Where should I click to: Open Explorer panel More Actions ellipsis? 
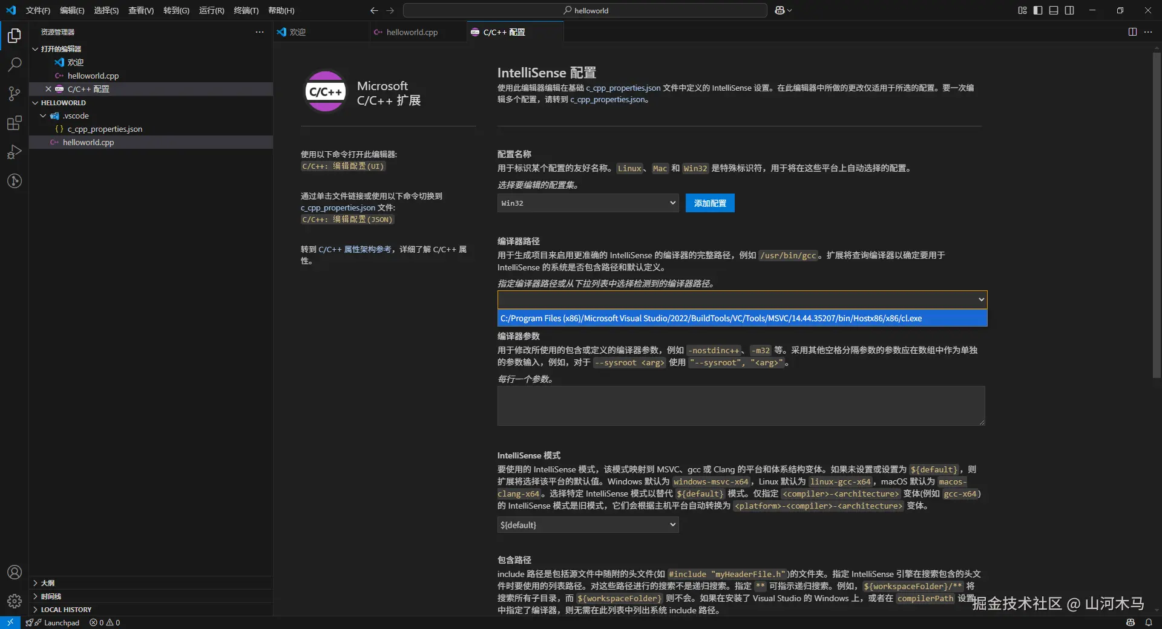(260, 32)
